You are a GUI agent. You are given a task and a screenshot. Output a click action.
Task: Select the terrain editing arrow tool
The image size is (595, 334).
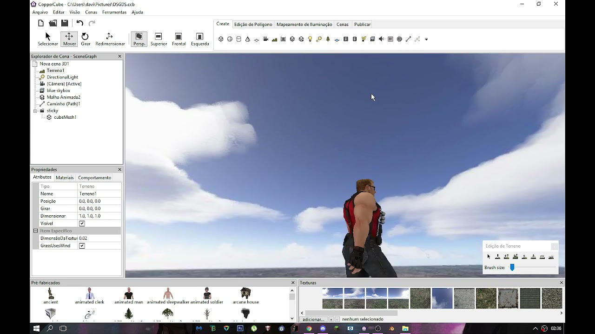[x=489, y=257]
